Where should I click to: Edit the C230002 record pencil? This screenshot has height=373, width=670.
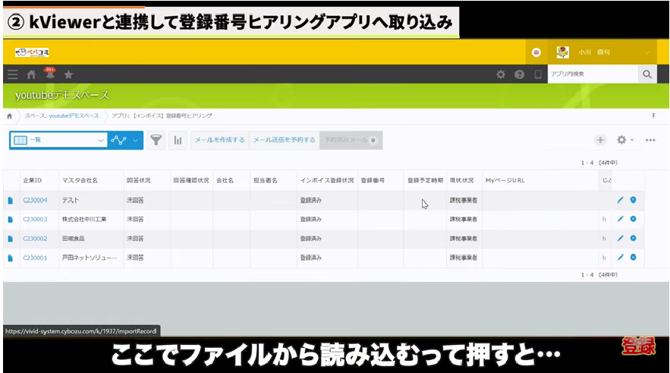pos(620,239)
